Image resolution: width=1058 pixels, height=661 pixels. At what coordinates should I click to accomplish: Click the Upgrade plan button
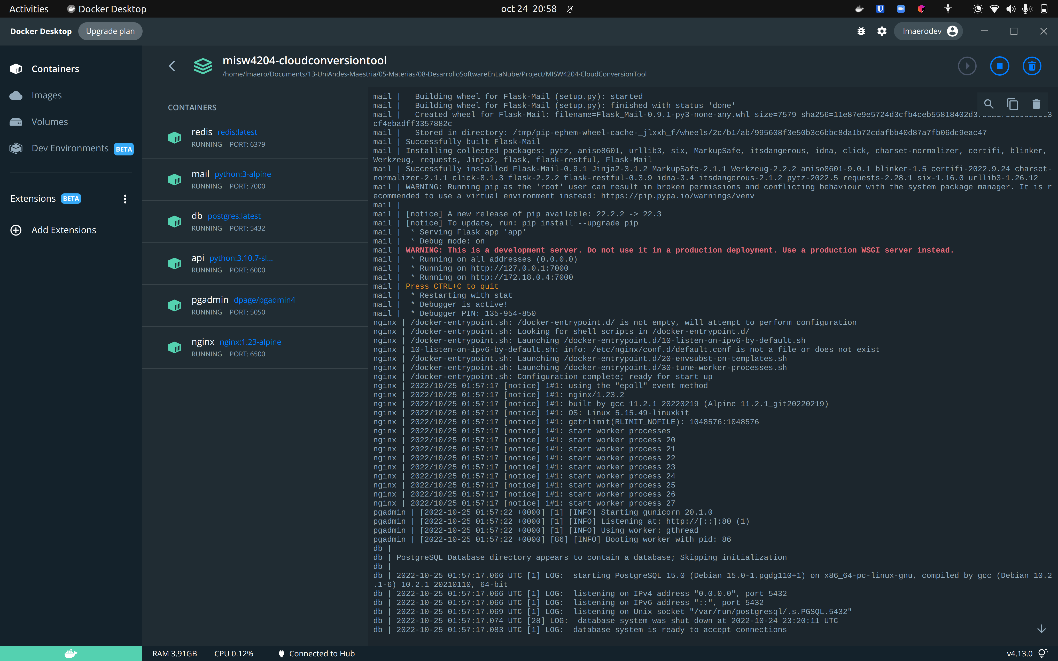[110, 31]
